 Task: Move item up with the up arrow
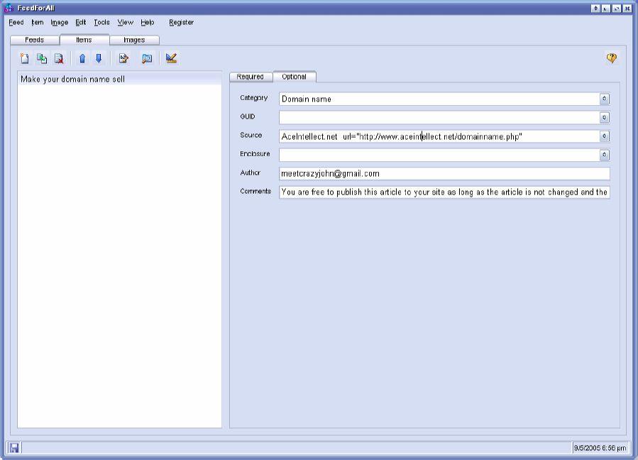(x=82, y=59)
